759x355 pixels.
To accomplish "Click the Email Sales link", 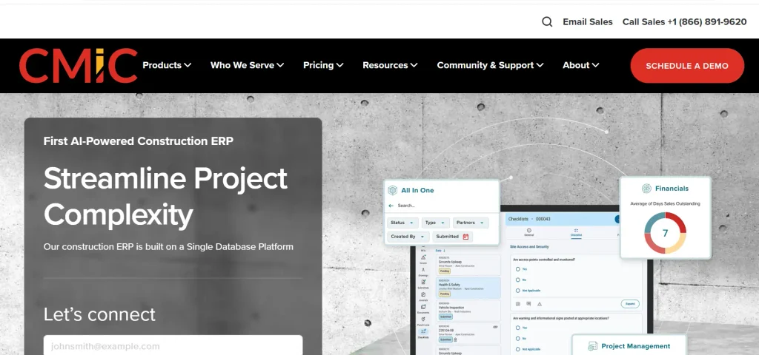I will (x=588, y=21).
